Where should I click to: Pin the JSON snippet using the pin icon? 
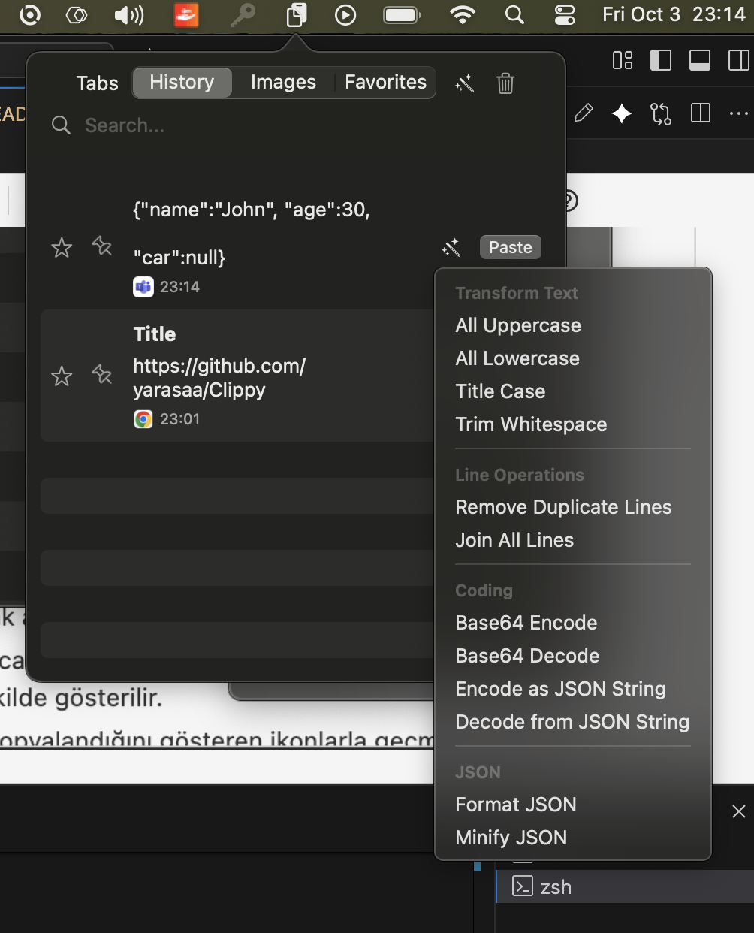(x=101, y=246)
